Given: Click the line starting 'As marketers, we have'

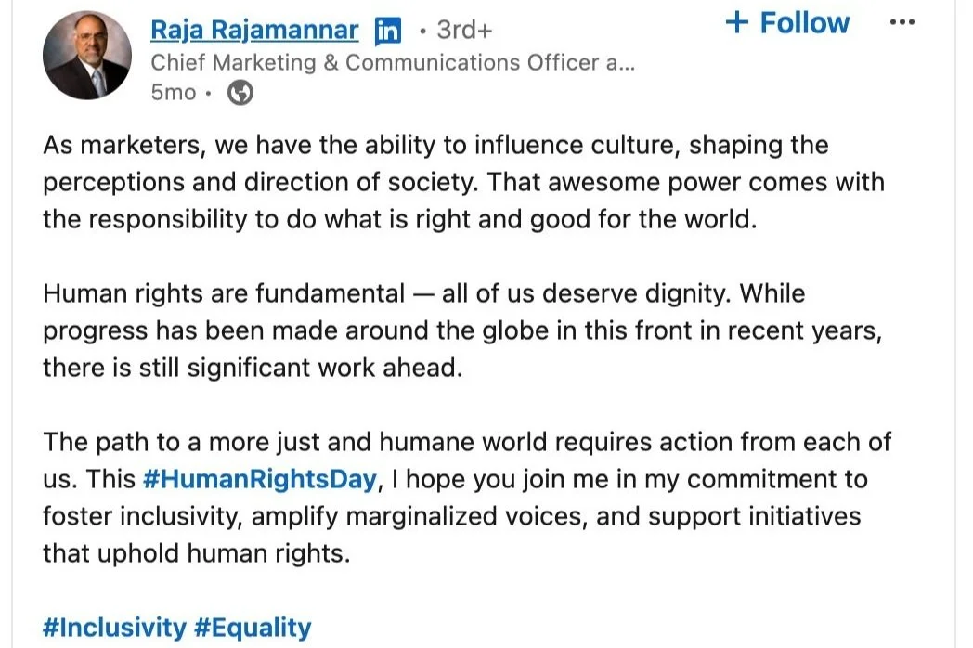Looking at the screenshot, I should 435,146.
